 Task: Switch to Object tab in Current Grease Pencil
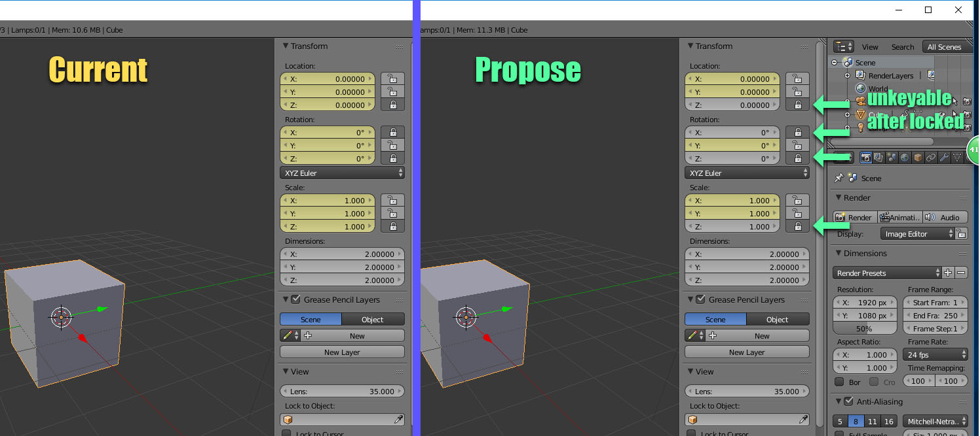[373, 320]
